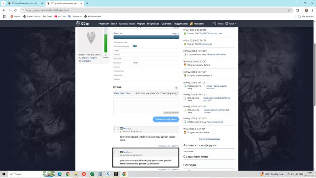The width and height of the screenshot is (316, 178).
Task: Click отправить лс under second wall post
Action: pyautogui.click(x=164, y=169)
